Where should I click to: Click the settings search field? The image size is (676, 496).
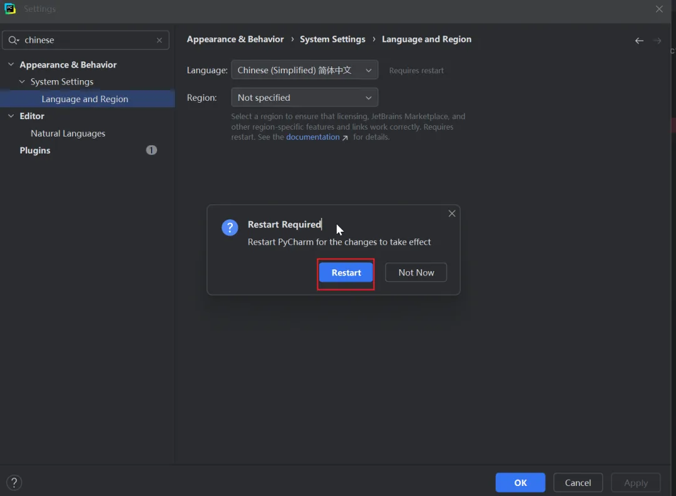tap(85, 40)
